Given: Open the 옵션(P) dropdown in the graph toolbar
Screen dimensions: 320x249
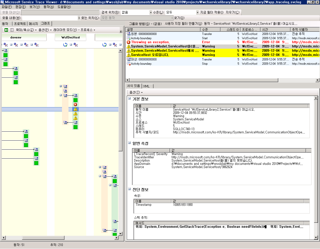Looking at the screenshot, I should coord(45,30).
